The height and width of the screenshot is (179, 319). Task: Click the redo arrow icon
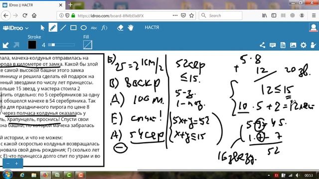tap(16, 45)
